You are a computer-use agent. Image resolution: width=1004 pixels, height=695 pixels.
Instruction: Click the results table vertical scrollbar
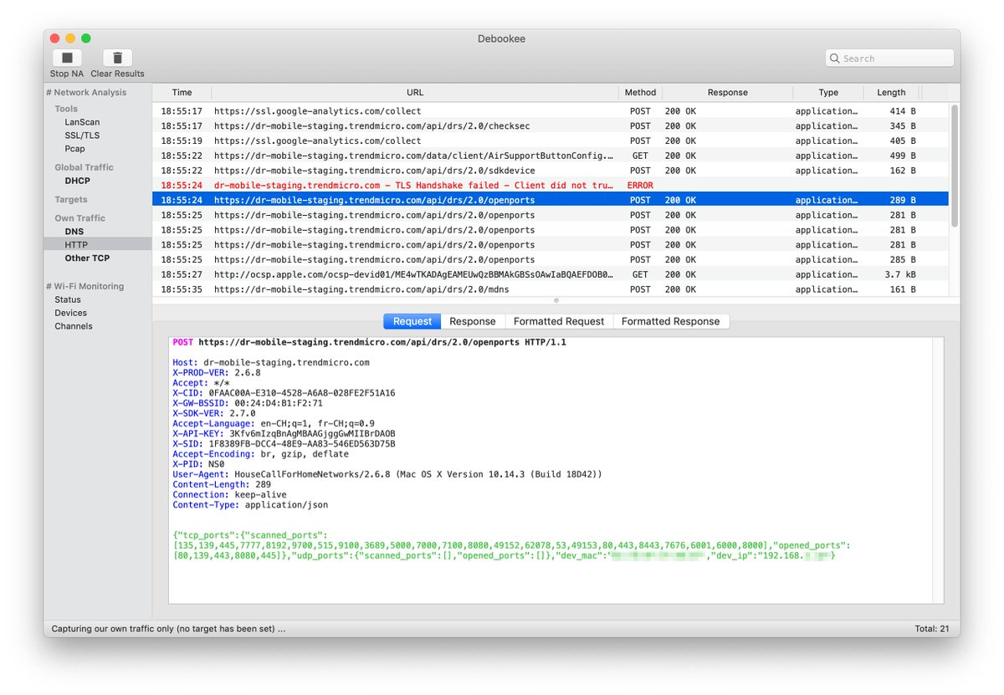tap(955, 166)
